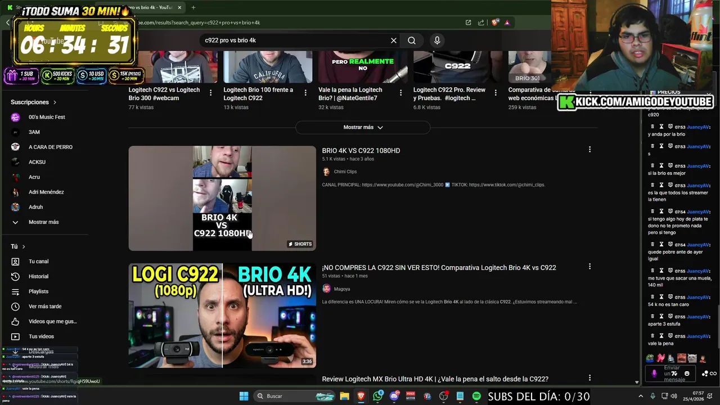The height and width of the screenshot is (405, 720).
Task: Open new browser tab with plus
Action: point(193,7)
